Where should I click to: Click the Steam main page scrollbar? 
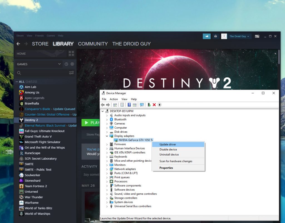click(279, 57)
